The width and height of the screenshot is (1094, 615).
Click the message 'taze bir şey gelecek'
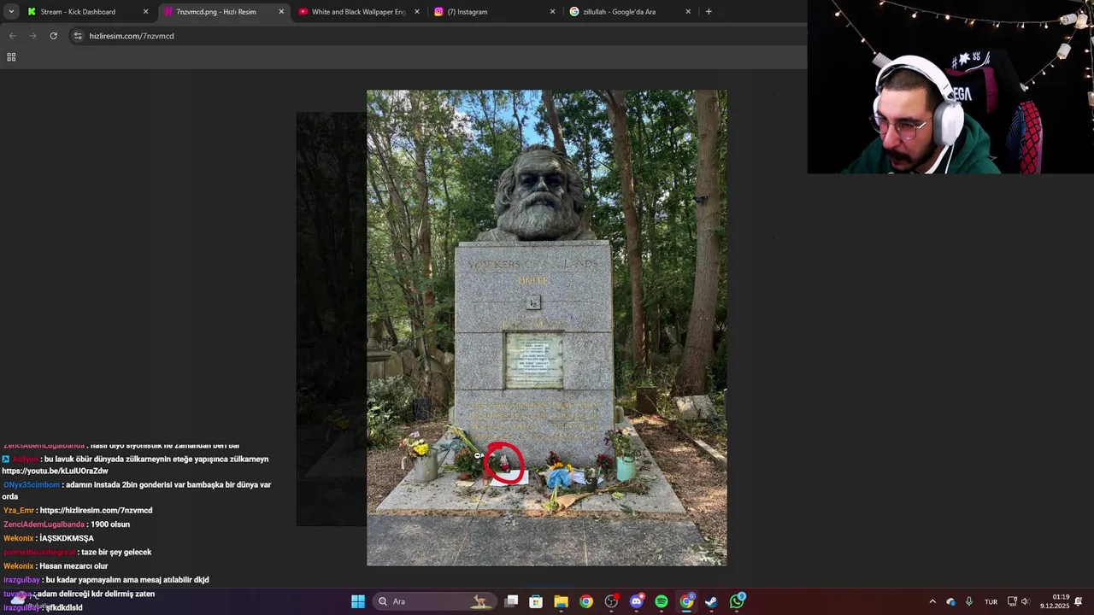tap(116, 552)
